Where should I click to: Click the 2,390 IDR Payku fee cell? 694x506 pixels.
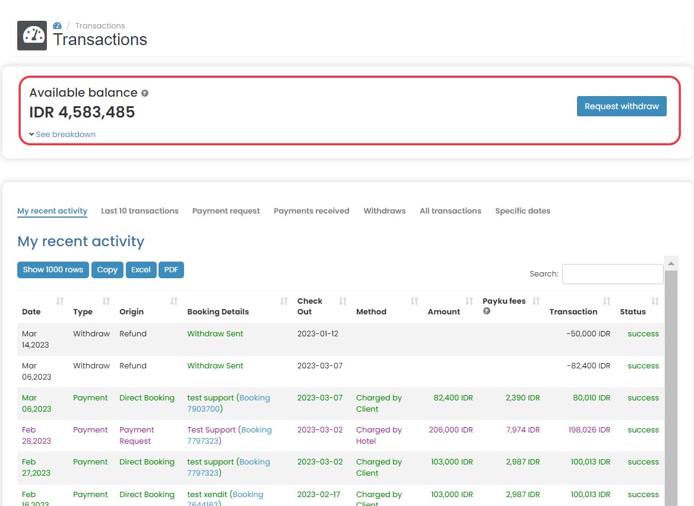point(522,397)
